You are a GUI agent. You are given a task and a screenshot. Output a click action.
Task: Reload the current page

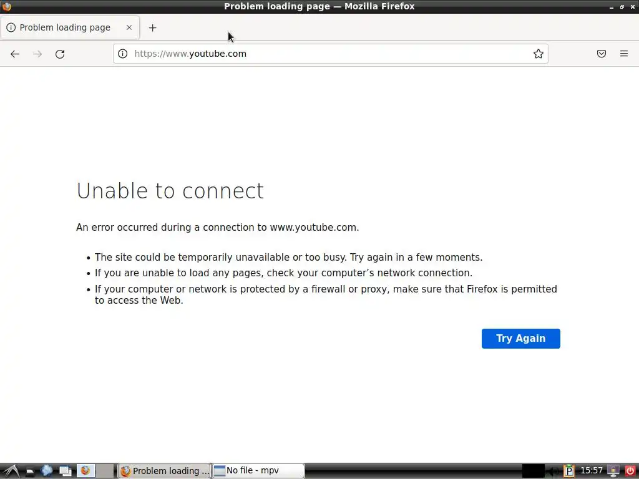[60, 54]
